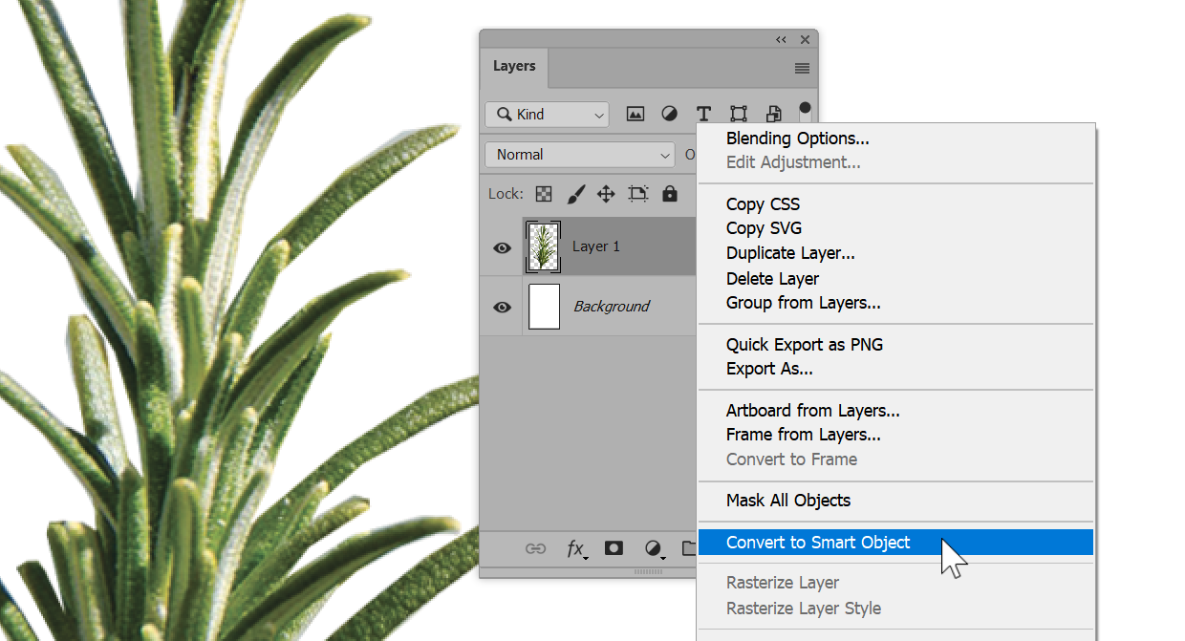Viewport: 1185px width, 641px height.
Task: Lock transparent pixels icon
Action: [x=544, y=194]
